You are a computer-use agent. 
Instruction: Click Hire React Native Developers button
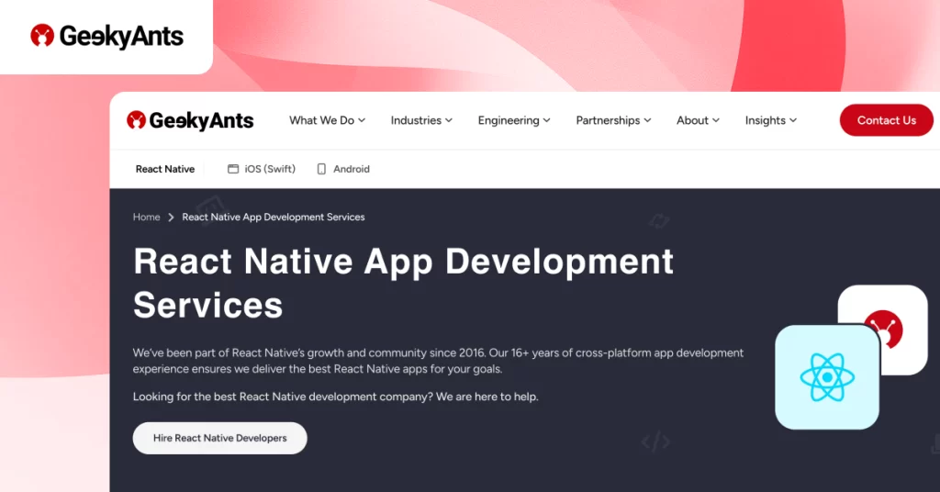[220, 438]
